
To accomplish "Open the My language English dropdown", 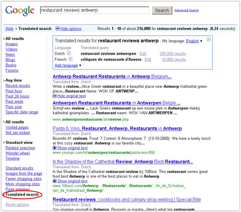I will click(x=194, y=41).
